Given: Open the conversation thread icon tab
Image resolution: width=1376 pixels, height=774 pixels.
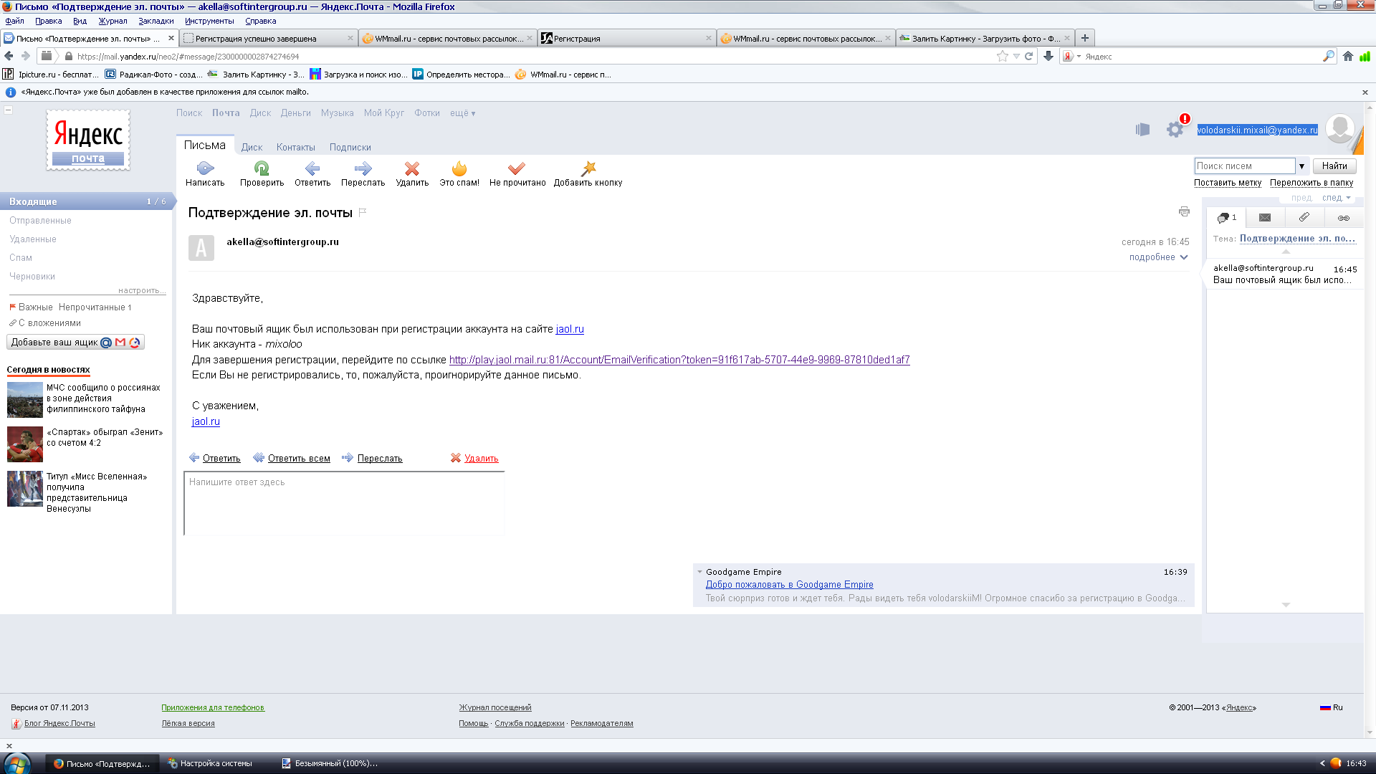Looking at the screenshot, I should (1226, 217).
